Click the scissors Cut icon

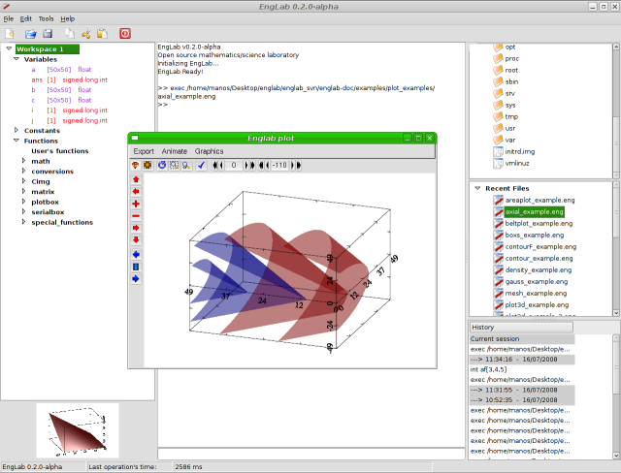pyautogui.click(x=86, y=33)
